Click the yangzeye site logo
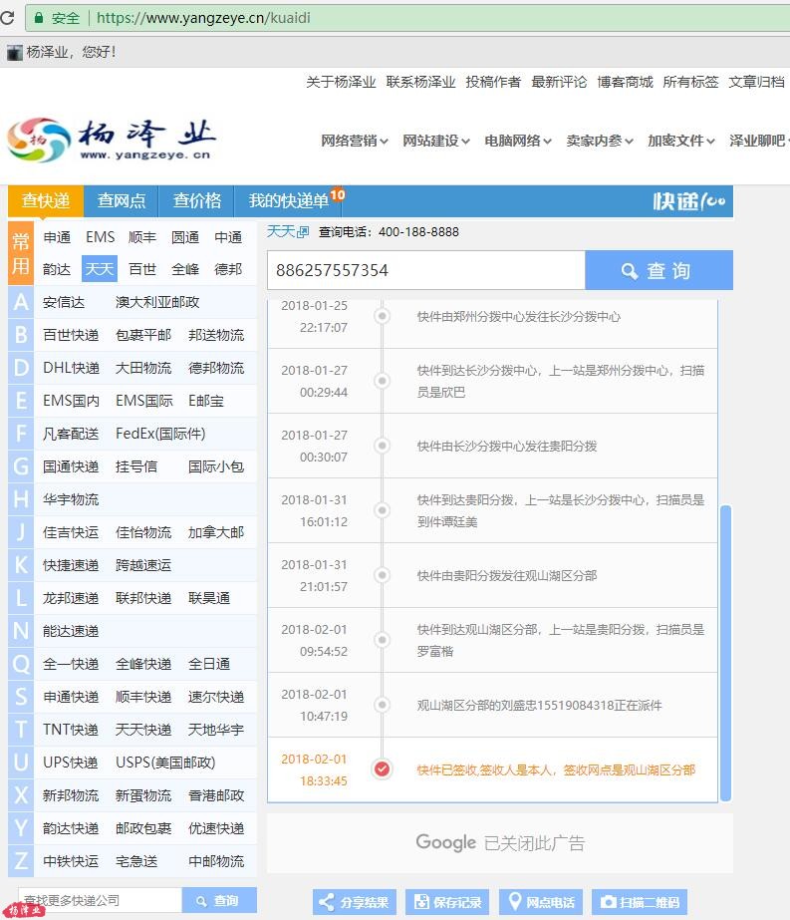 [x=112, y=140]
